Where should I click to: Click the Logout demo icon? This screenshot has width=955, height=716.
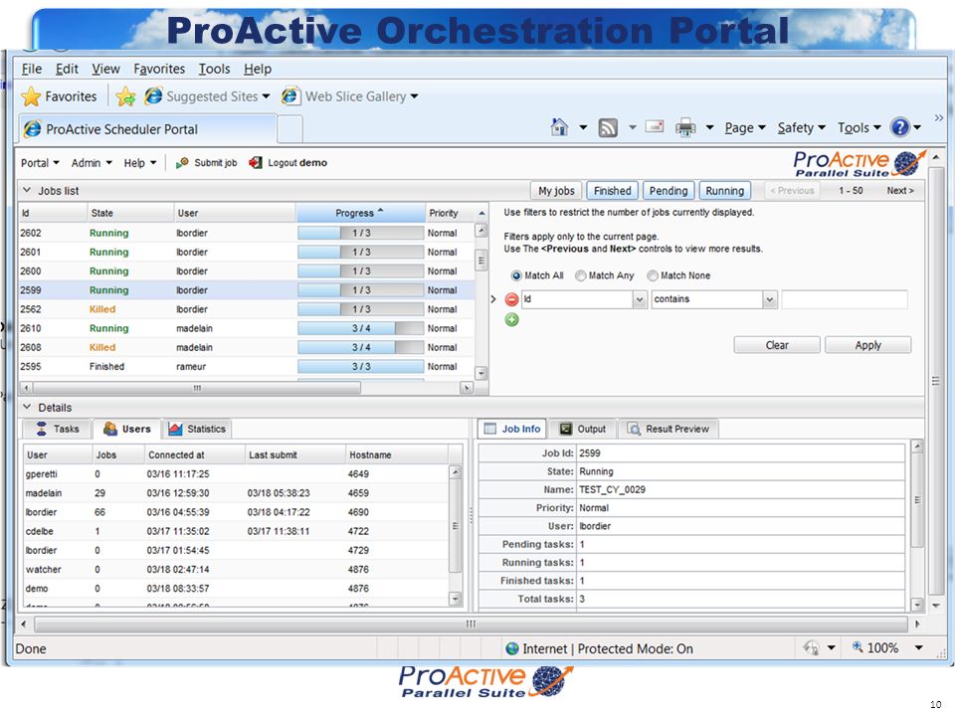pos(256,162)
